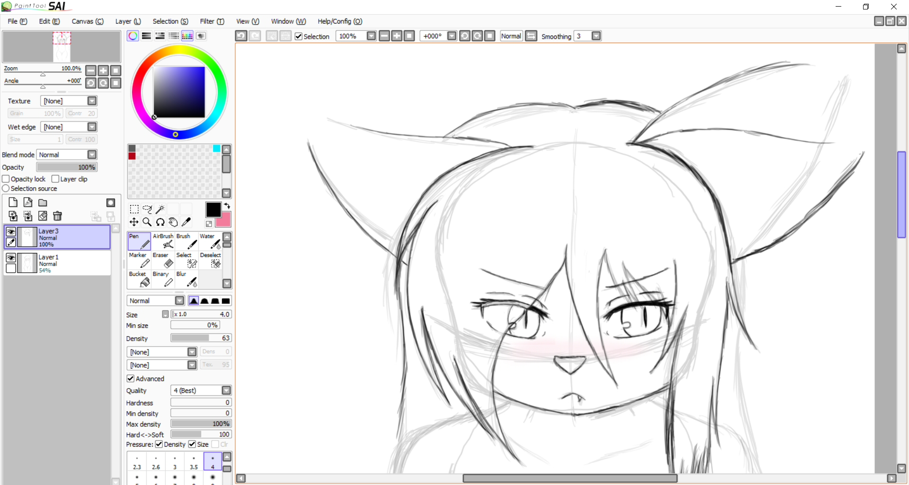
Task: Click the Lasso selection tool
Action: (147, 209)
